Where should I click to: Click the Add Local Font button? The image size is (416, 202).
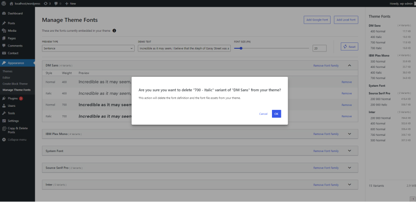[346, 20]
